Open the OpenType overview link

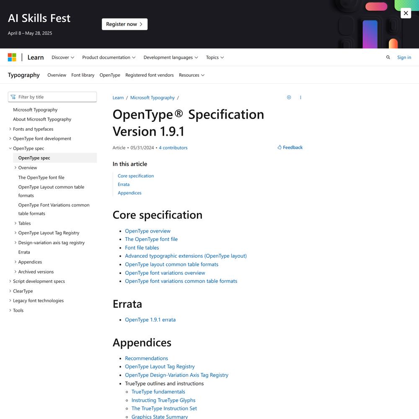[148, 231]
